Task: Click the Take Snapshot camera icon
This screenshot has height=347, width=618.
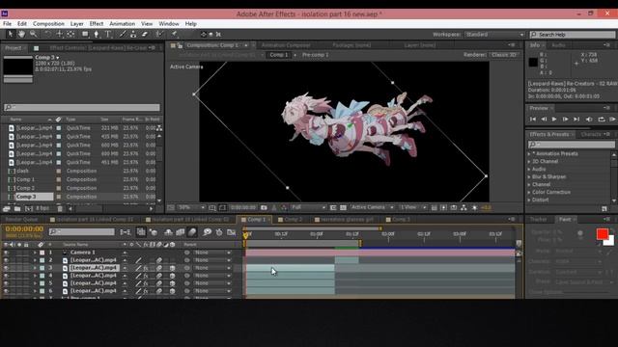Action: click(264, 208)
